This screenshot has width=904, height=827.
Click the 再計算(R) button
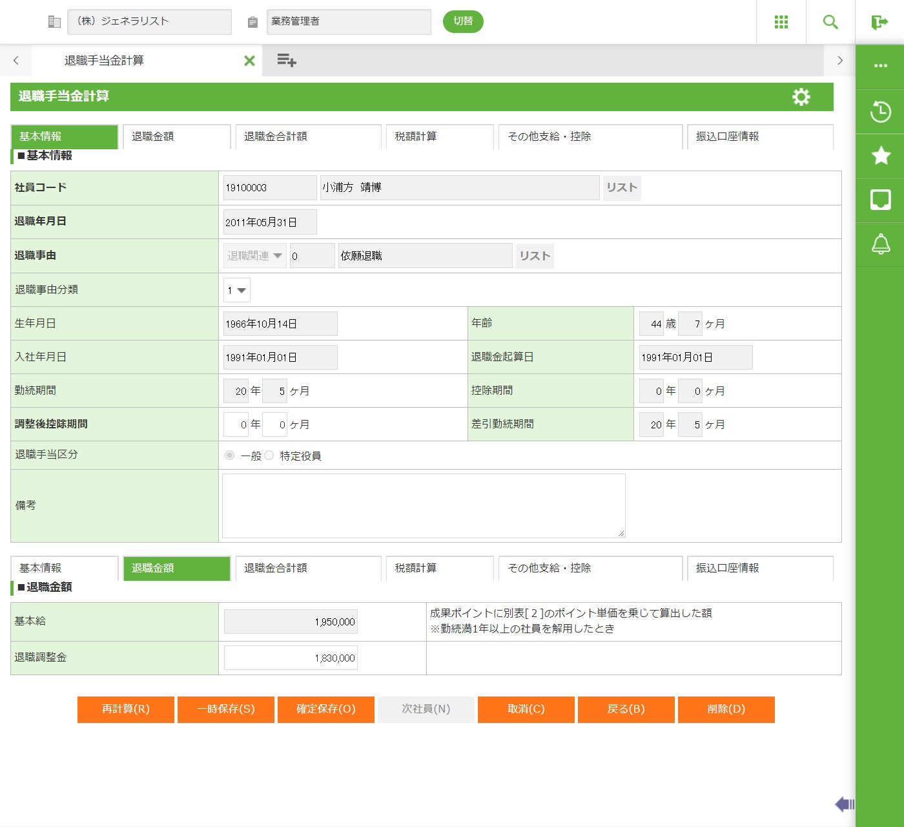pos(126,709)
